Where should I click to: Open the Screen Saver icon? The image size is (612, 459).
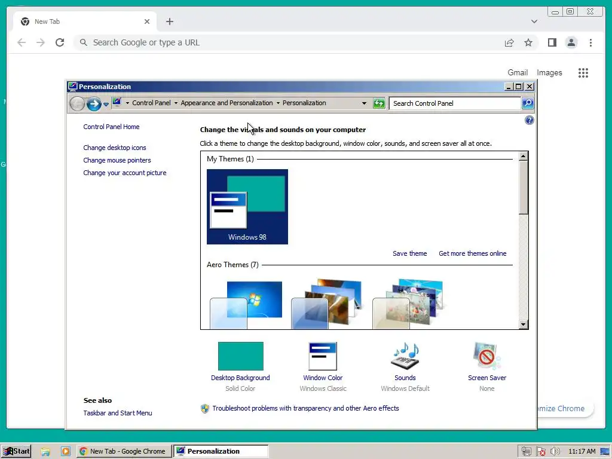(x=486, y=356)
